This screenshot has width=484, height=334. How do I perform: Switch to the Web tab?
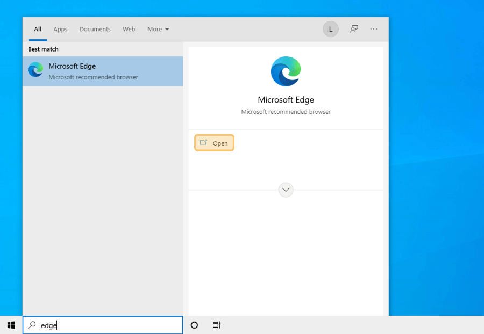pyautogui.click(x=129, y=30)
